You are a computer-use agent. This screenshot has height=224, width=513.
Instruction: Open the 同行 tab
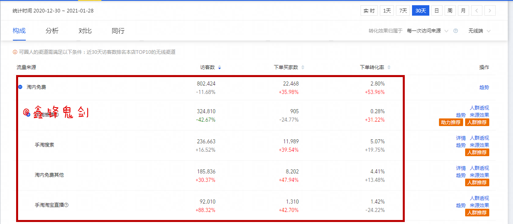click(118, 31)
